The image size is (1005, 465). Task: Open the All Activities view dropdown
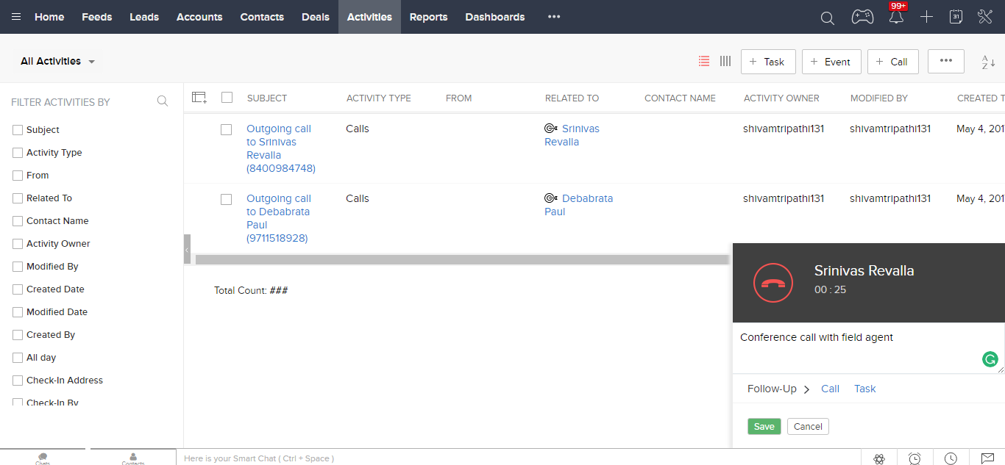coord(58,62)
